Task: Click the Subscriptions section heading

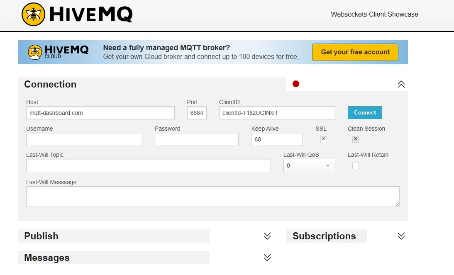Action: coord(324,236)
